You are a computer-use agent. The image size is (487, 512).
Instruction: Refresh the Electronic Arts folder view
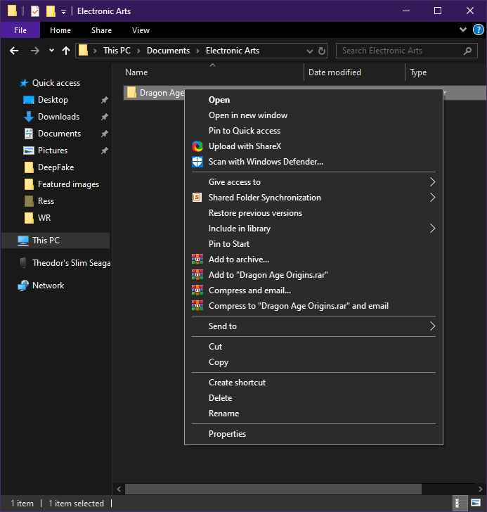[x=322, y=51]
